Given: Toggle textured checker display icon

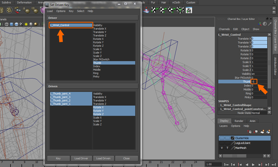Looking at the screenshot, I should click(21, 24).
